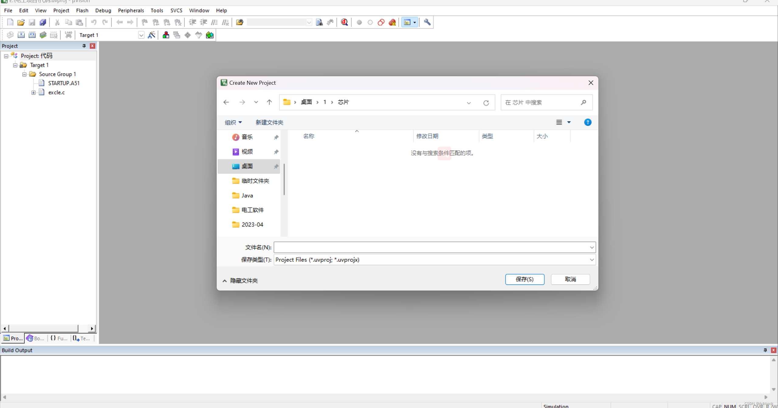Click the Save (保存) button
This screenshot has height=408, width=778.
524,279
